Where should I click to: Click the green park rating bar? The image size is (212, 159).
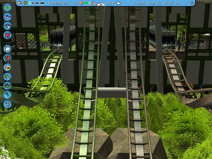87,3
